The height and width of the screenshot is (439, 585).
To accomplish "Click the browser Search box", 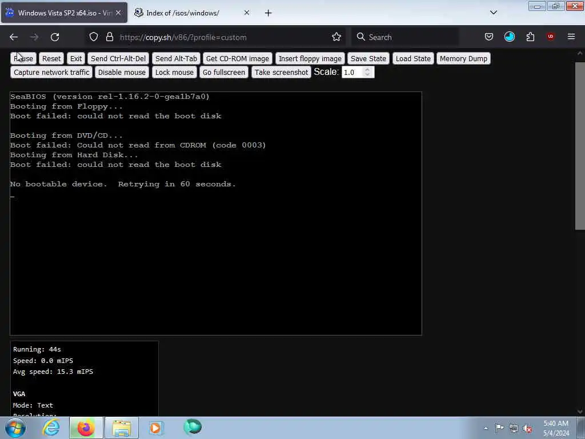I will coord(405,37).
